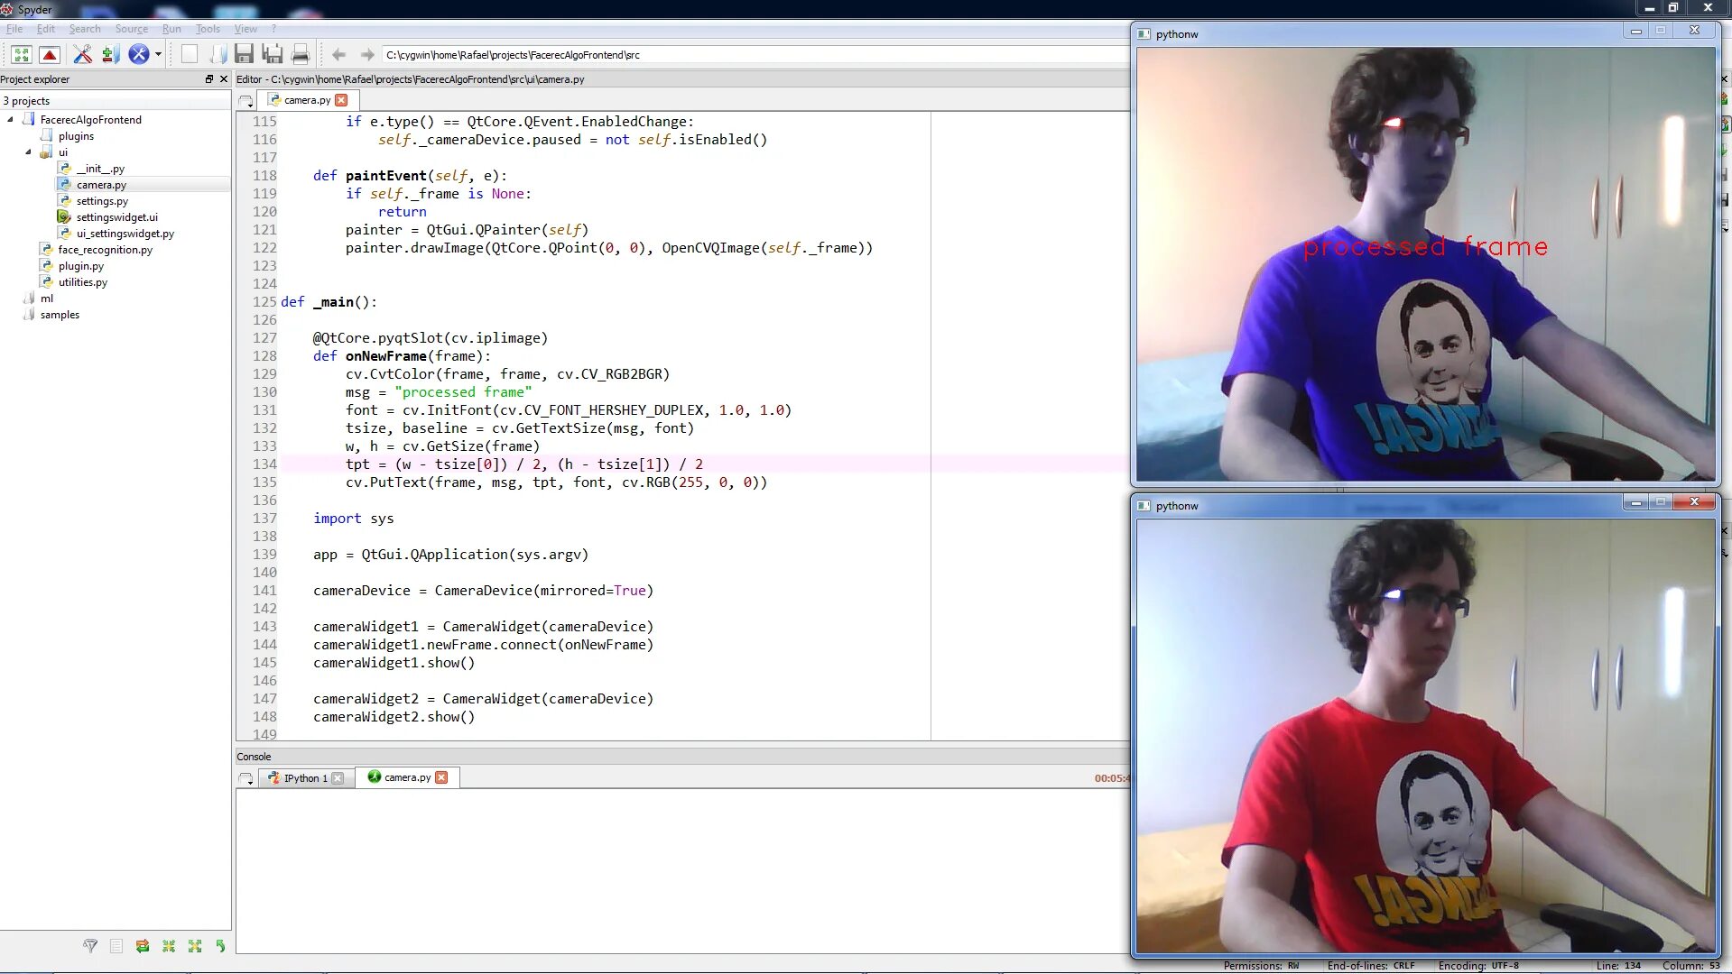
Task: Close the camera.py editor tab
Action: 341,100
